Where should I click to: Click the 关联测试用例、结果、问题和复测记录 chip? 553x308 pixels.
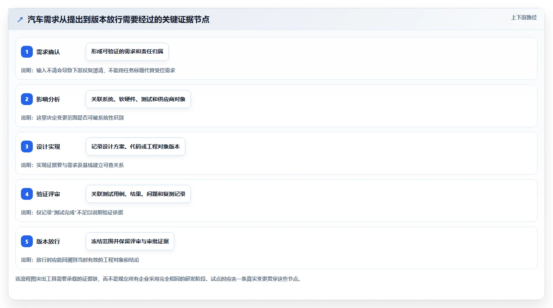click(138, 194)
